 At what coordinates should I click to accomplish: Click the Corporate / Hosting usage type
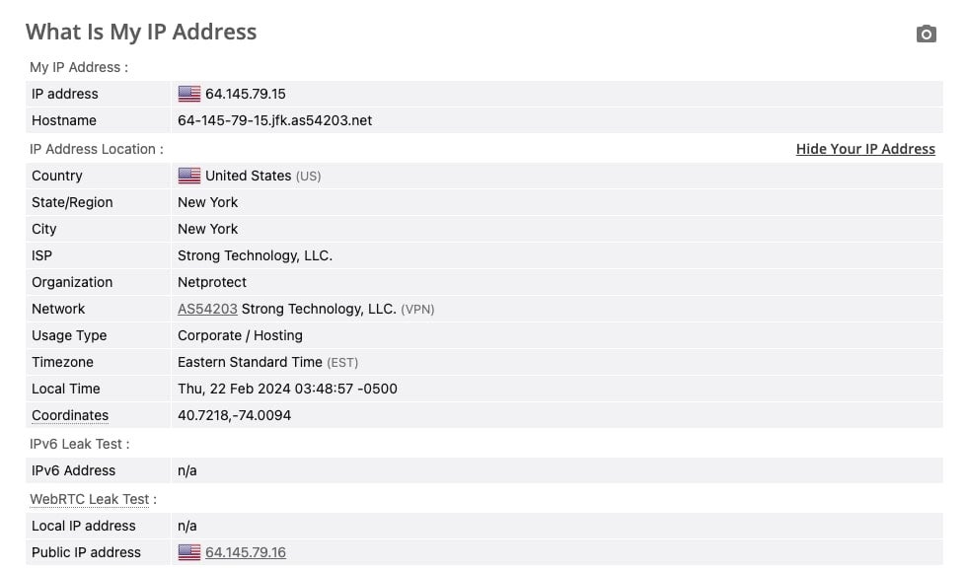pyautogui.click(x=240, y=335)
